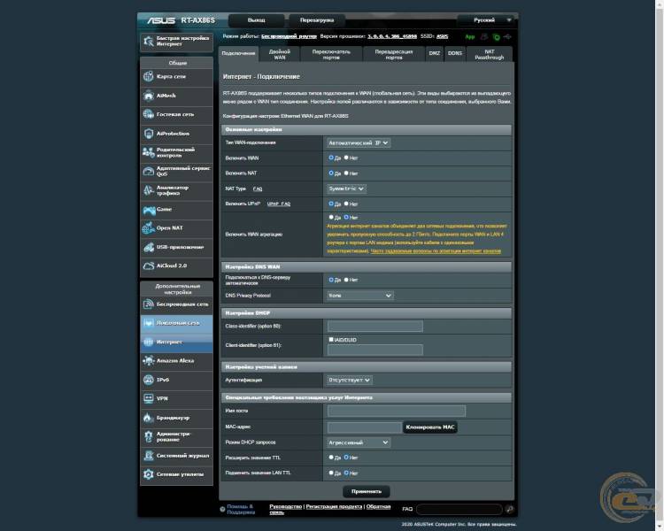Screen dimensions: 664x531
Task: Click the USB status icon in header
Action: point(507,37)
